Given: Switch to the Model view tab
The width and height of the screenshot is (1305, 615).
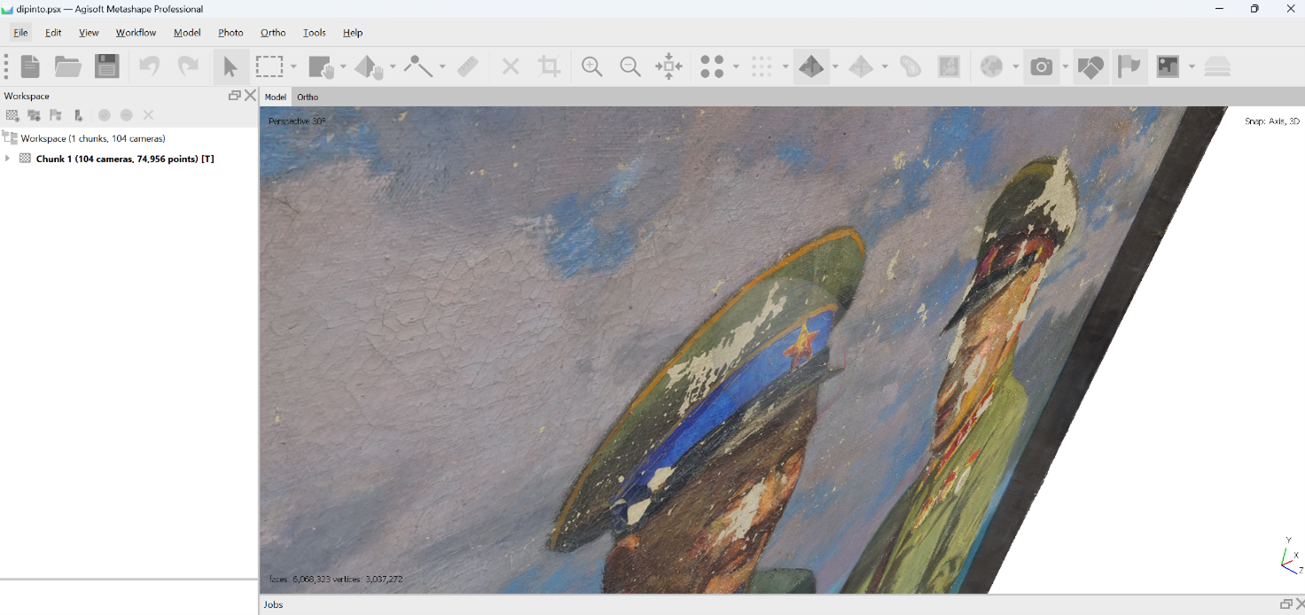Looking at the screenshot, I should (276, 97).
